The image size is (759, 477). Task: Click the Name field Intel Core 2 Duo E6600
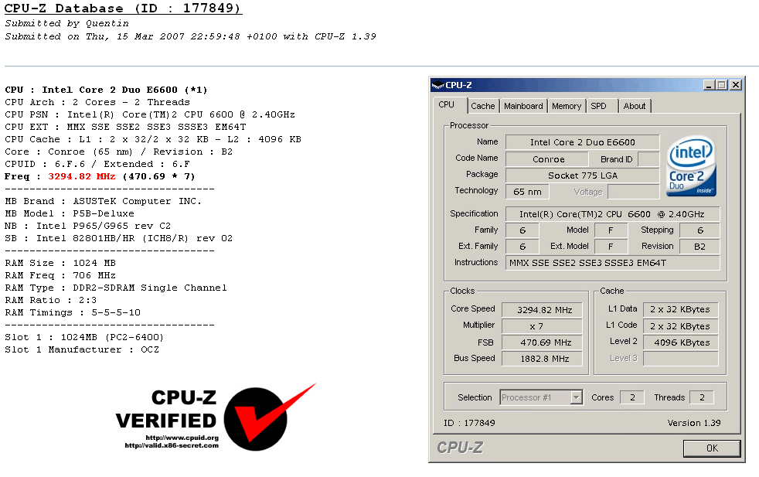pyautogui.click(x=582, y=142)
